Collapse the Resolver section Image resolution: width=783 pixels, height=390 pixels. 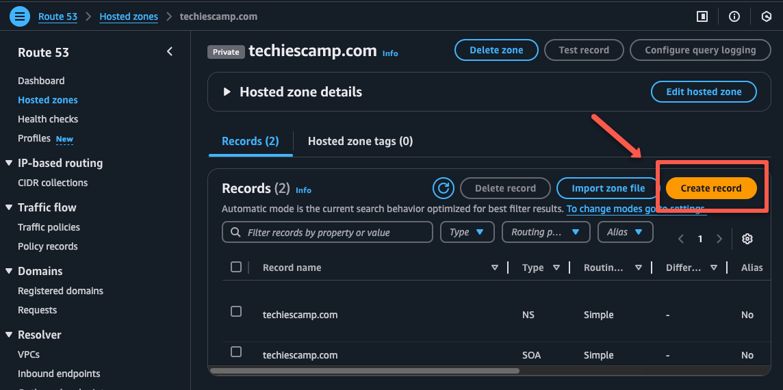point(9,335)
